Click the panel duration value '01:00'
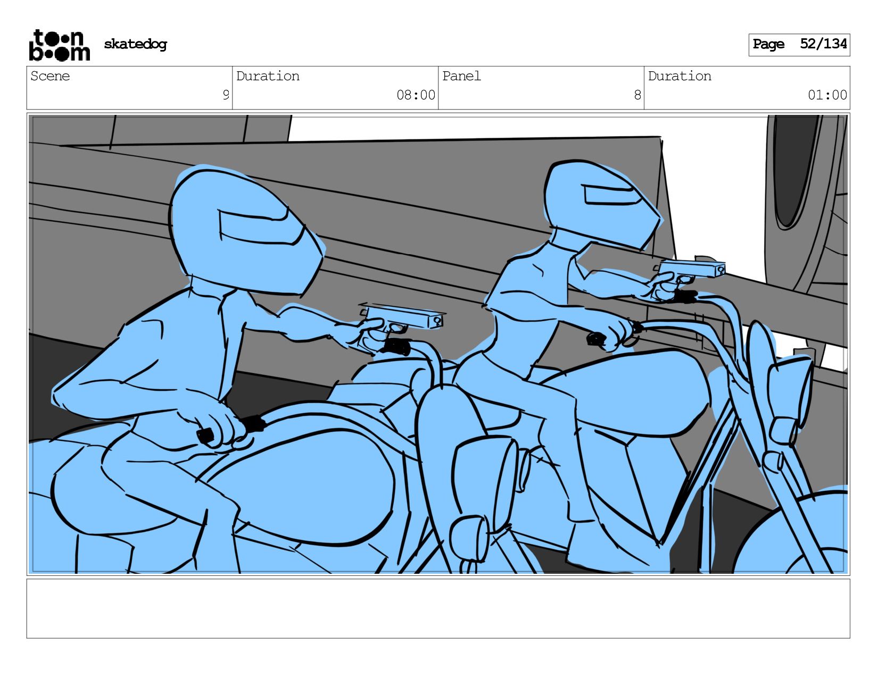The width and height of the screenshot is (878, 678). click(827, 95)
